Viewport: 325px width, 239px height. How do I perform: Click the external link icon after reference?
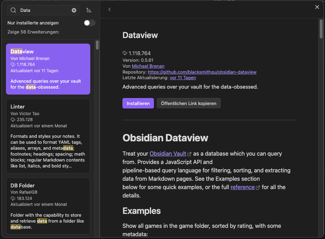coord(258,187)
